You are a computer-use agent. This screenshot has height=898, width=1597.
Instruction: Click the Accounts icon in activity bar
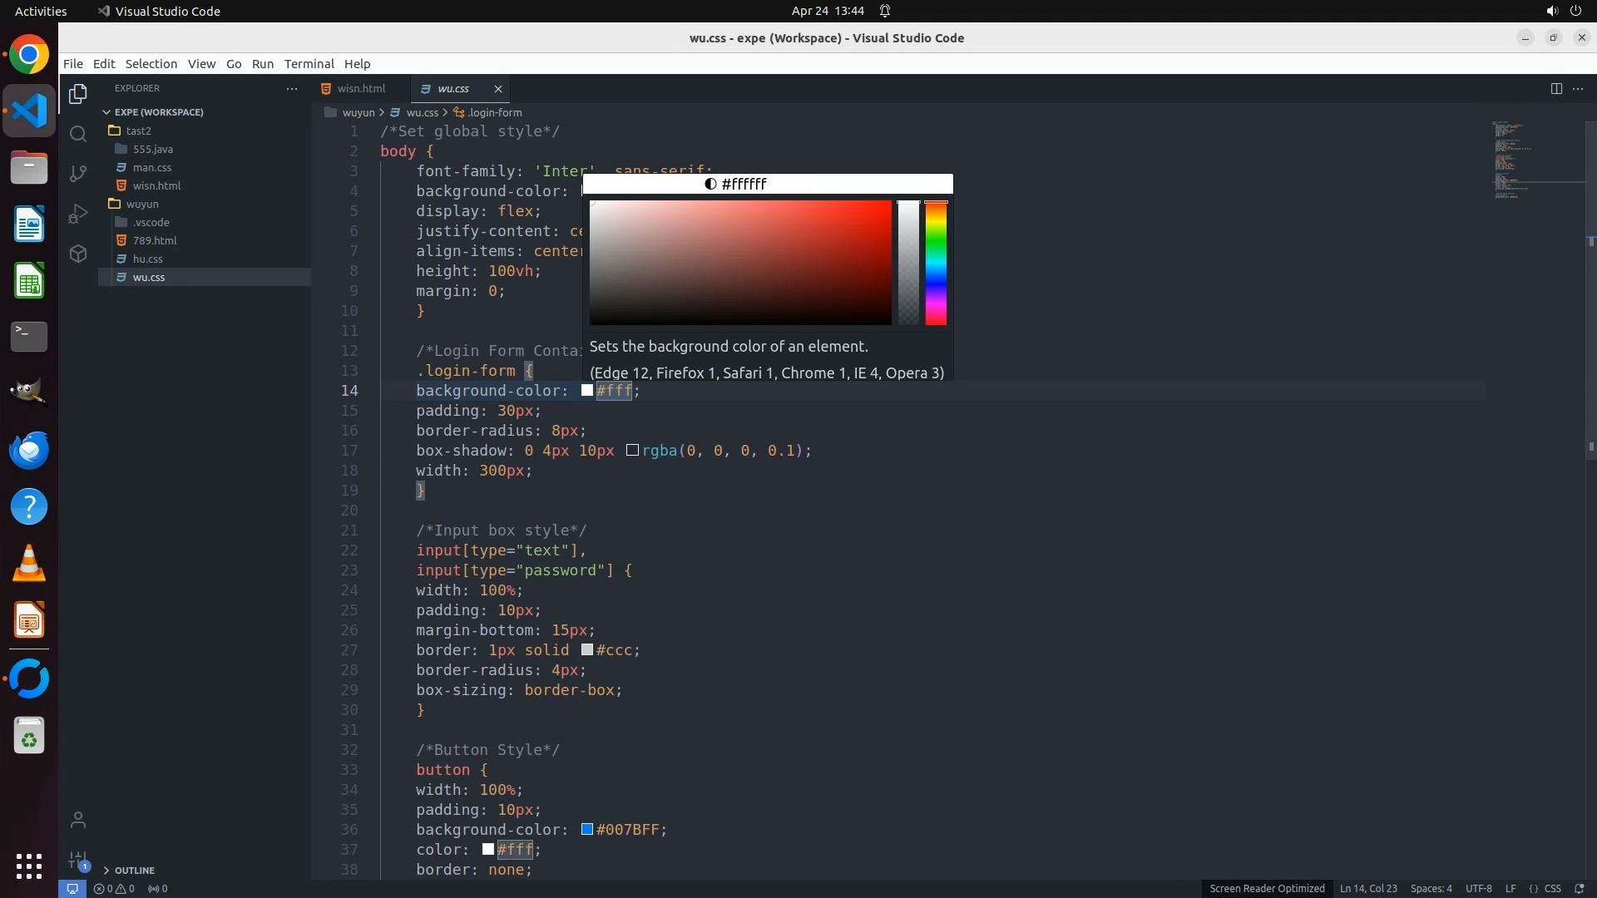click(x=78, y=821)
